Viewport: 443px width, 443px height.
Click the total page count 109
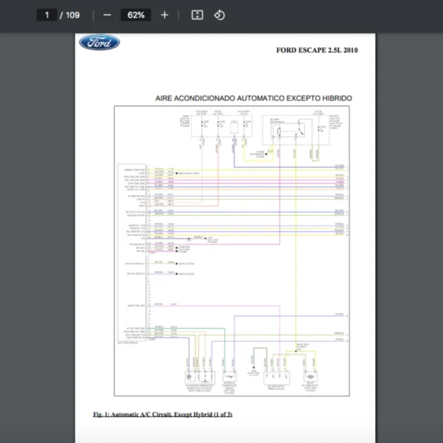coord(72,15)
